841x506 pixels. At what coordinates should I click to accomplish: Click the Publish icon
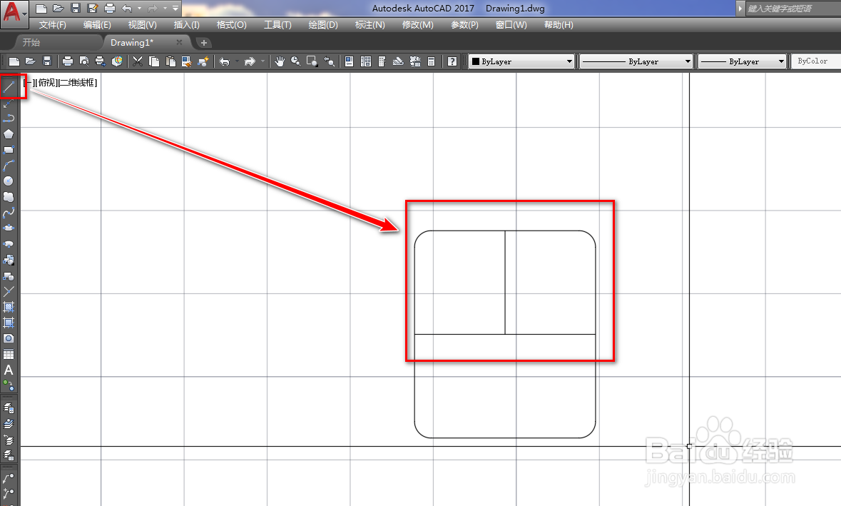[x=101, y=61]
